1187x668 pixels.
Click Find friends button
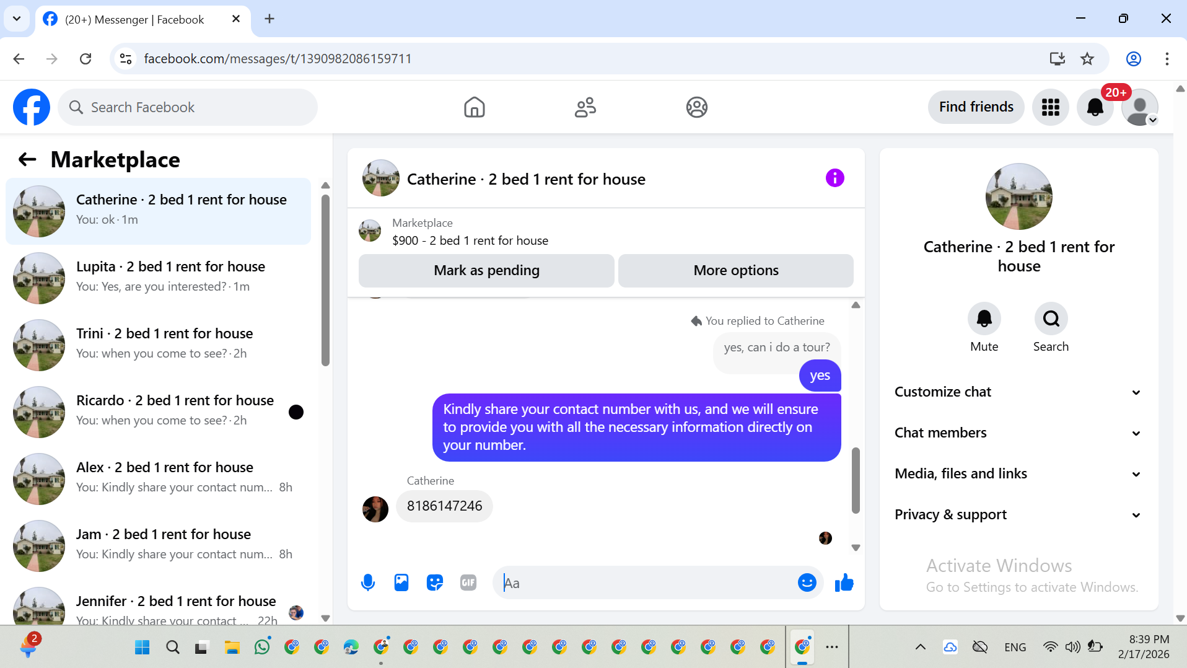(976, 107)
